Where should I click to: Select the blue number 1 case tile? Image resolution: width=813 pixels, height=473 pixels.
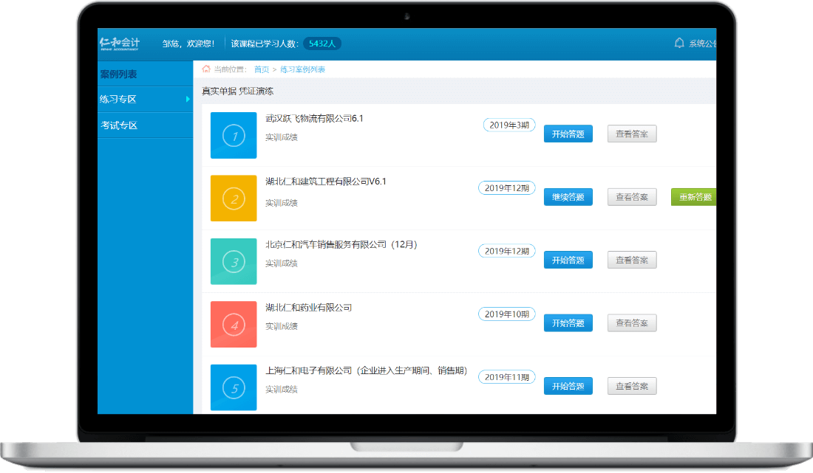pos(234,135)
